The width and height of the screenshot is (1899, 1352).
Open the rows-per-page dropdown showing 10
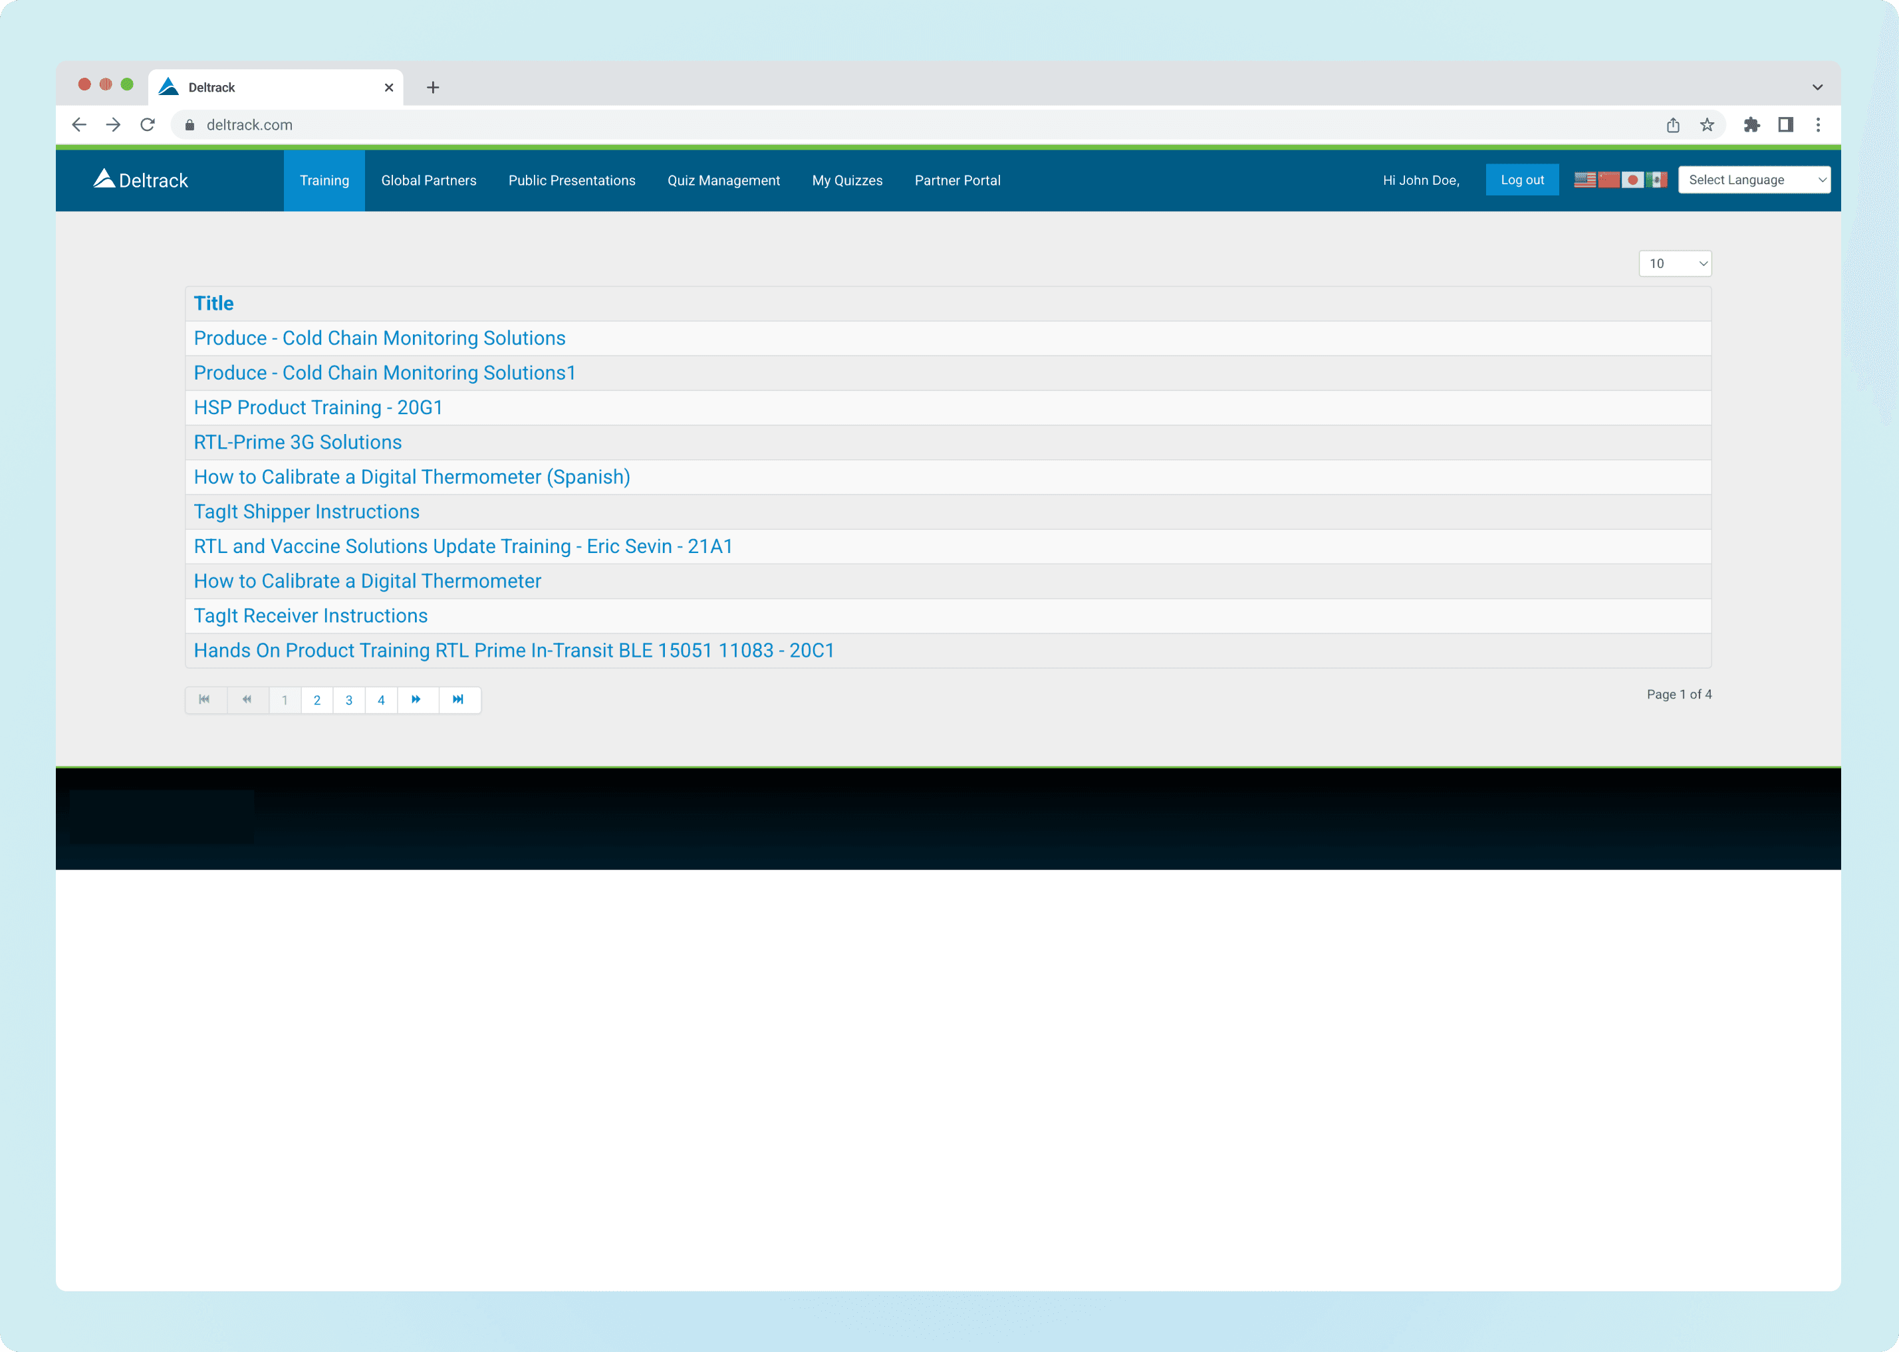(1674, 264)
